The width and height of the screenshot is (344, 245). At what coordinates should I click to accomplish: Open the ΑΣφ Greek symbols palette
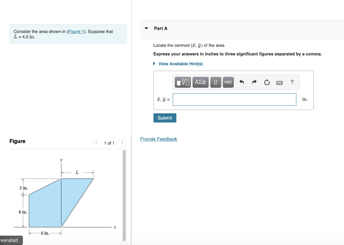click(200, 82)
